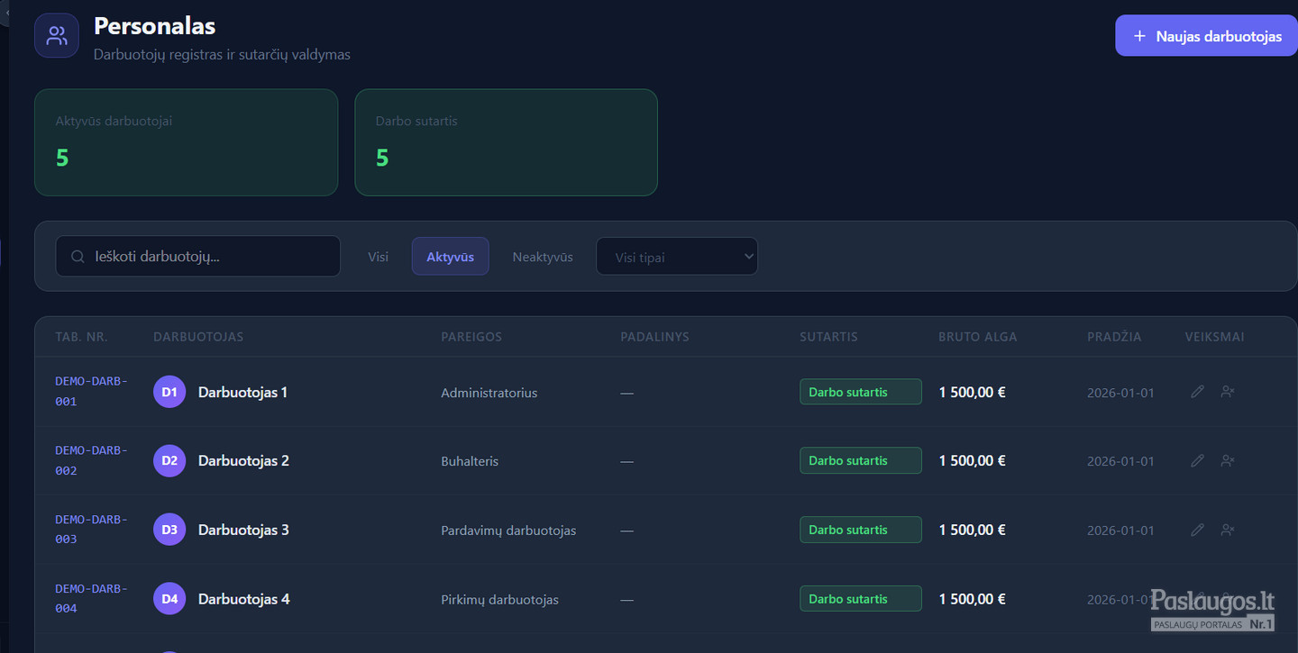Click the Administratorius position cell
The height and width of the screenshot is (653, 1298).
[489, 393]
